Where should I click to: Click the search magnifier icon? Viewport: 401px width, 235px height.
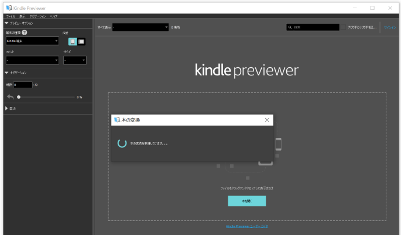(x=290, y=27)
